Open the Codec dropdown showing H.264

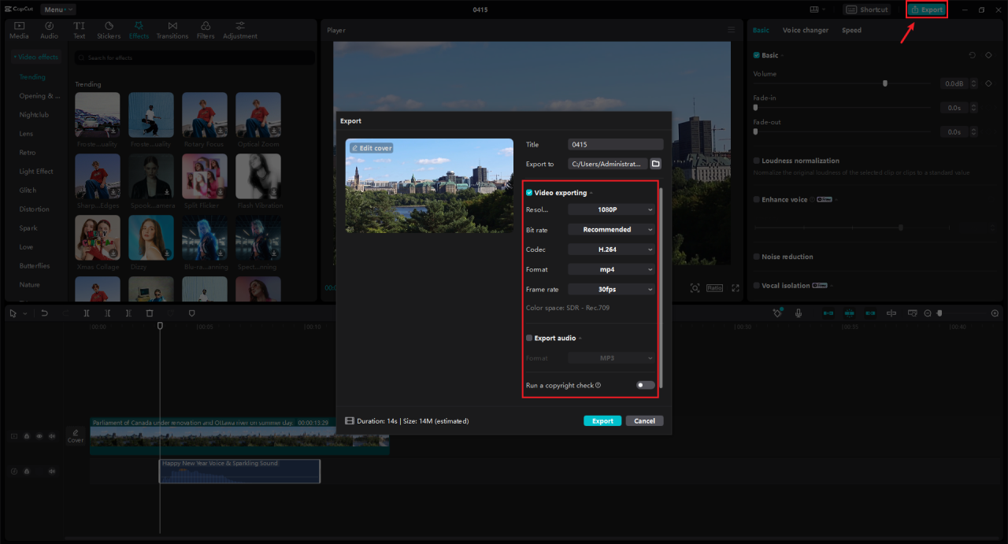click(611, 249)
